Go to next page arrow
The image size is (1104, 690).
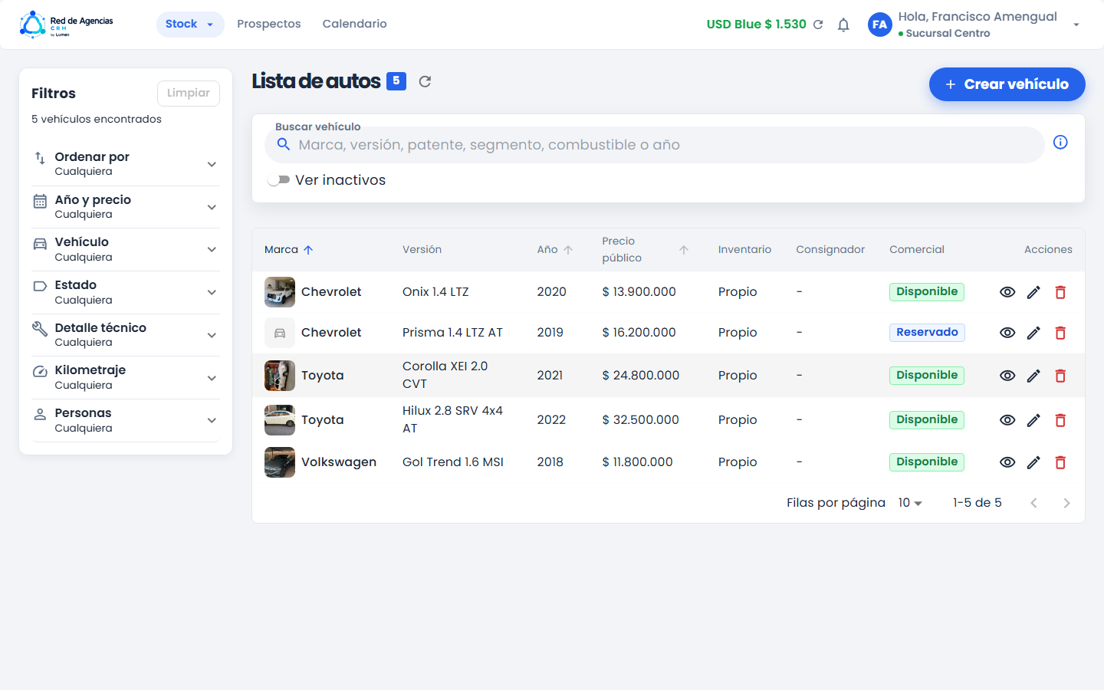tap(1066, 503)
